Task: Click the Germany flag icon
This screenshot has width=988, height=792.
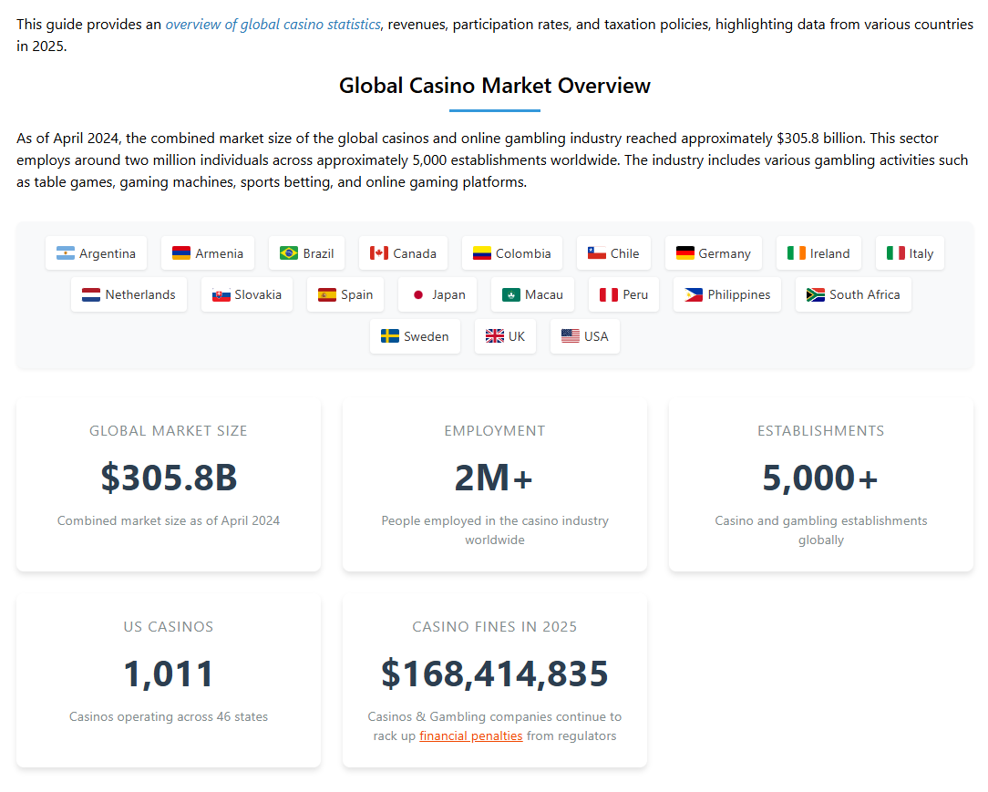Action: tap(684, 253)
